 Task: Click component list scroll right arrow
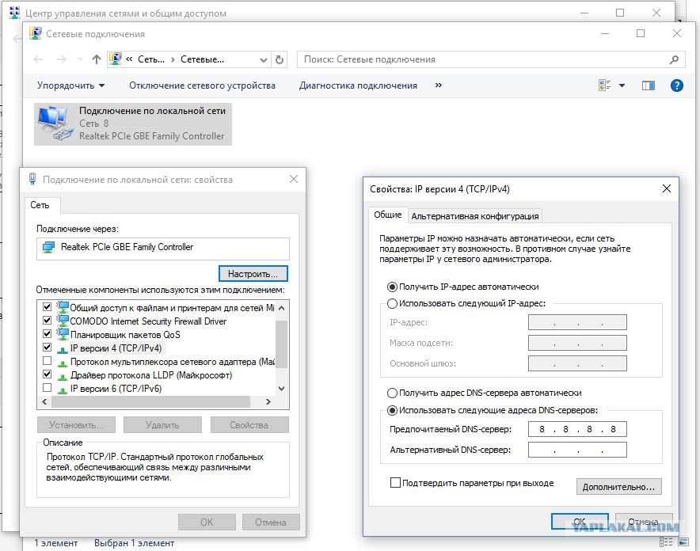(x=268, y=402)
